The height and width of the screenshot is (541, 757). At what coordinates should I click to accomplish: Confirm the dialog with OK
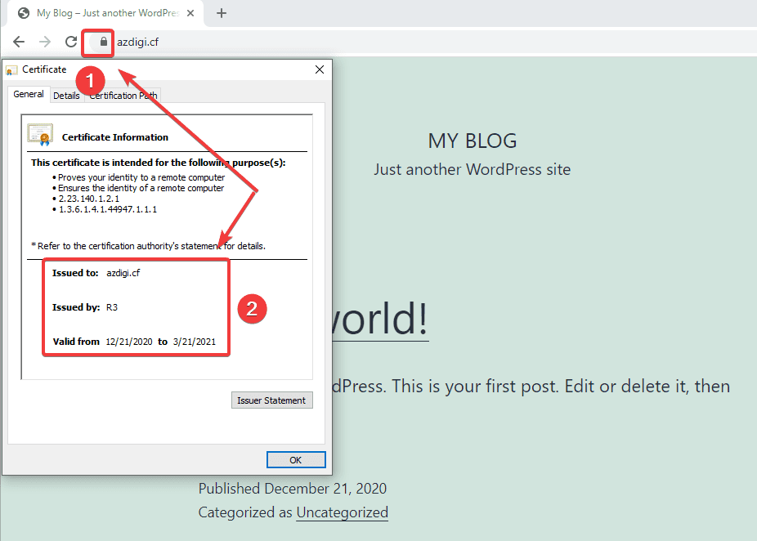click(296, 460)
